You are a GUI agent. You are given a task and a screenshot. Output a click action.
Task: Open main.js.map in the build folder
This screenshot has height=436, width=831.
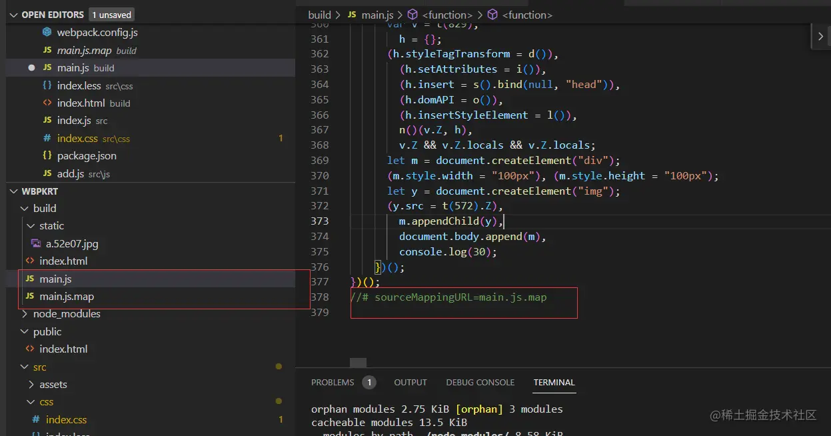[67, 296]
